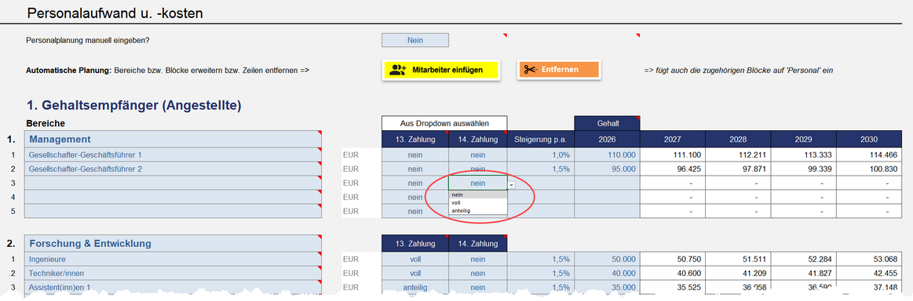Image resolution: width=913 pixels, height=301 pixels.
Task: Click the Techniker/innen name cell
Action: (x=173, y=273)
